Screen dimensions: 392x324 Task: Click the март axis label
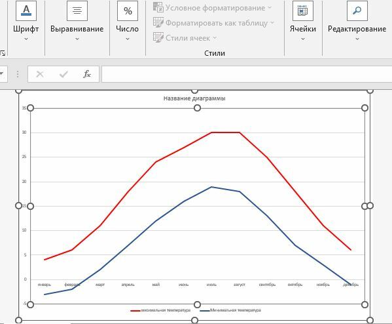(x=100, y=285)
